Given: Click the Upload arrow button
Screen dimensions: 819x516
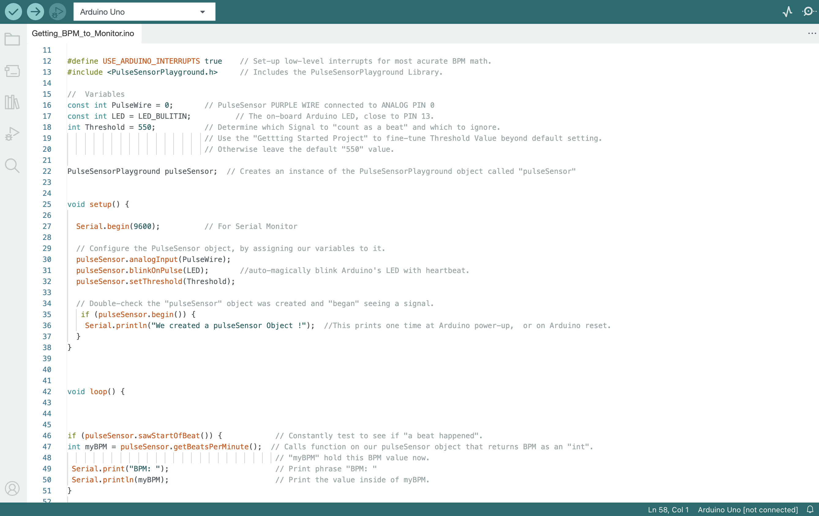Looking at the screenshot, I should coord(36,12).
